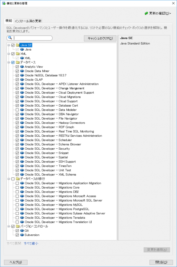Uncheck the Oracle NoSQL Database 18.3.7 checkbox
This screenshot has width=177, height=267.
(17, 75)
